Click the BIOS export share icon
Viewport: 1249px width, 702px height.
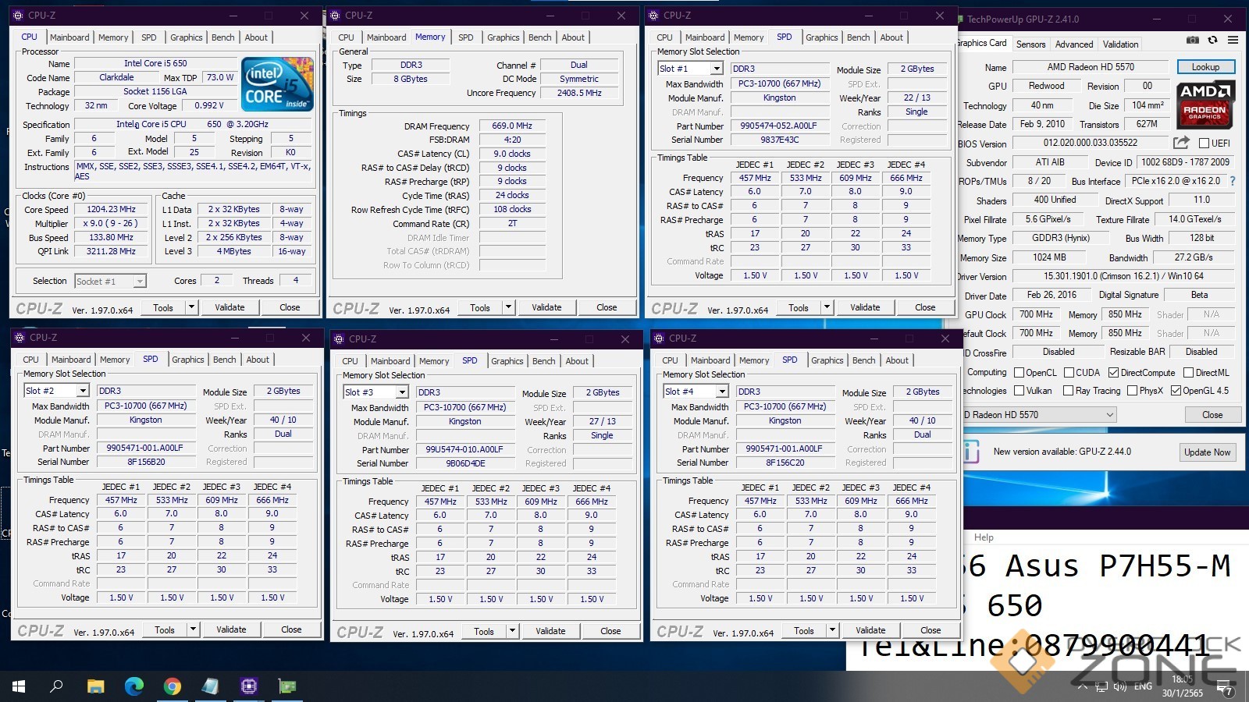[x=1181, y=143]
